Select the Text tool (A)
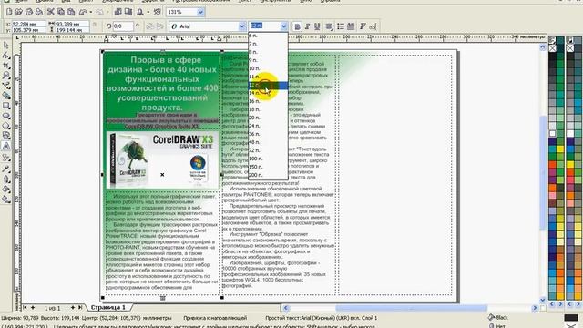583x328 pixels. point(6,146)
